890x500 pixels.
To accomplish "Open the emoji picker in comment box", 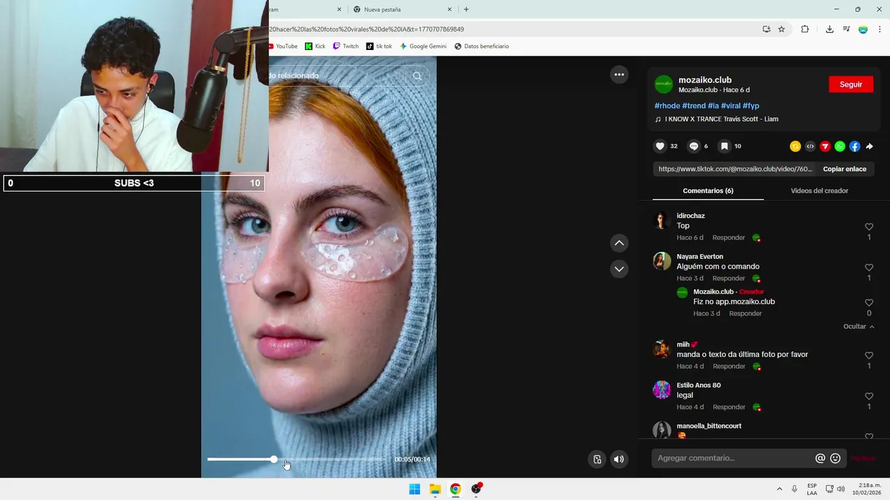I will (836, 458).
